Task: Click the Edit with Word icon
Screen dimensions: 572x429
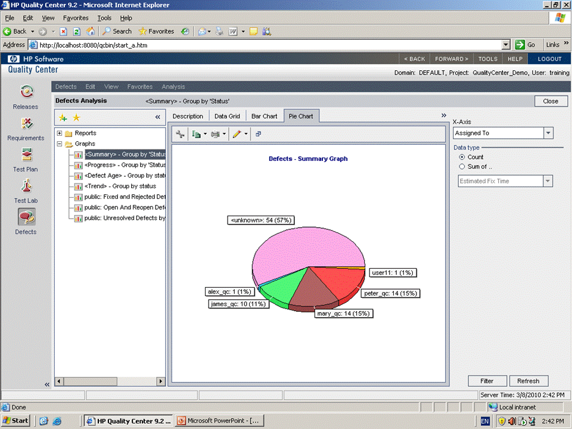Action: 233,32
